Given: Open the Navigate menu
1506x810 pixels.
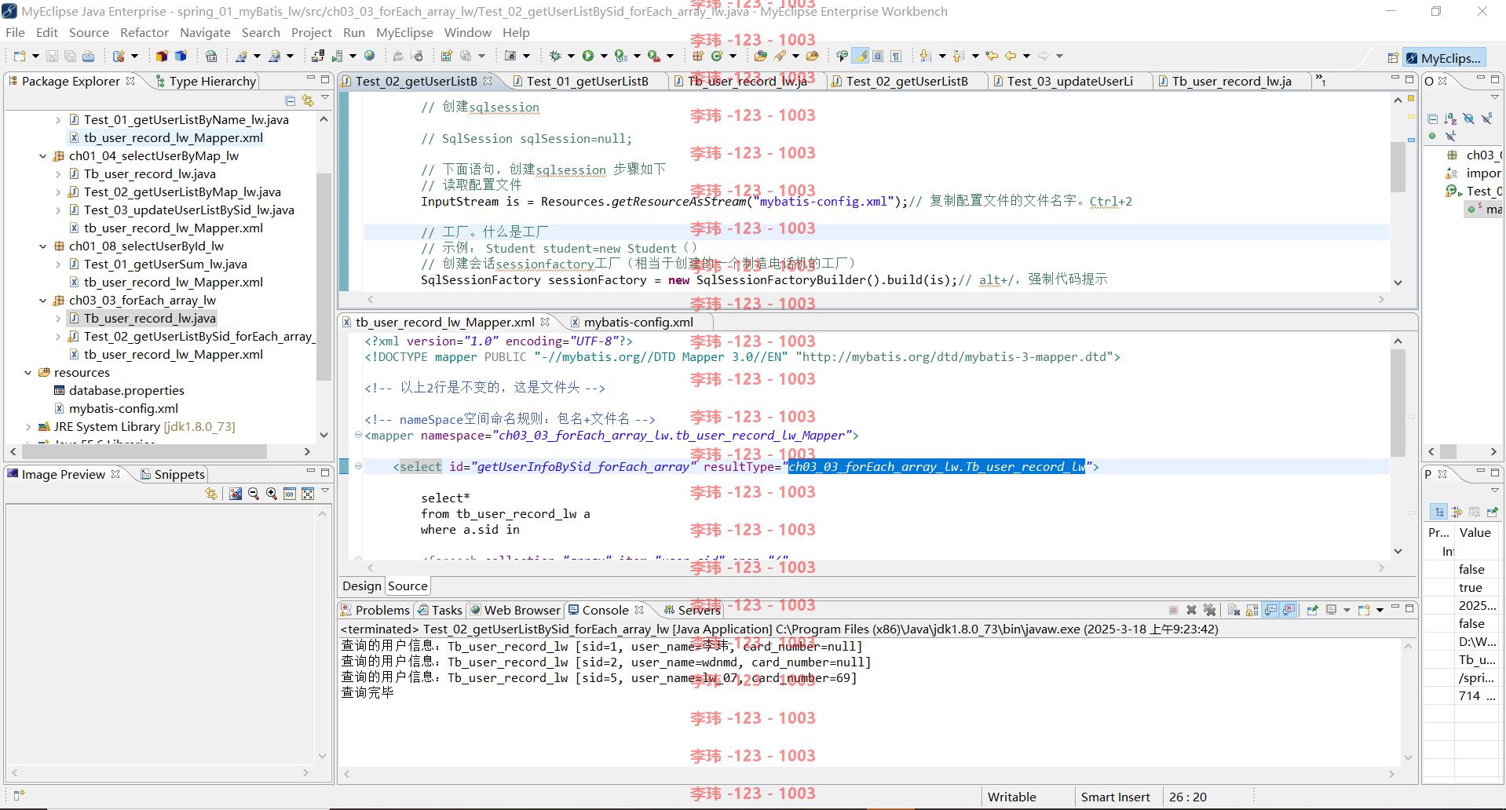Looking at the screenshot, I should (205, 32).
